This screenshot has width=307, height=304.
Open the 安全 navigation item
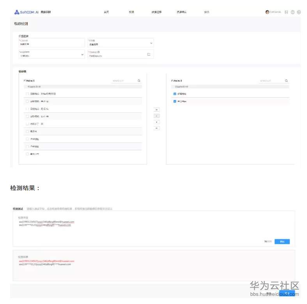207,12
